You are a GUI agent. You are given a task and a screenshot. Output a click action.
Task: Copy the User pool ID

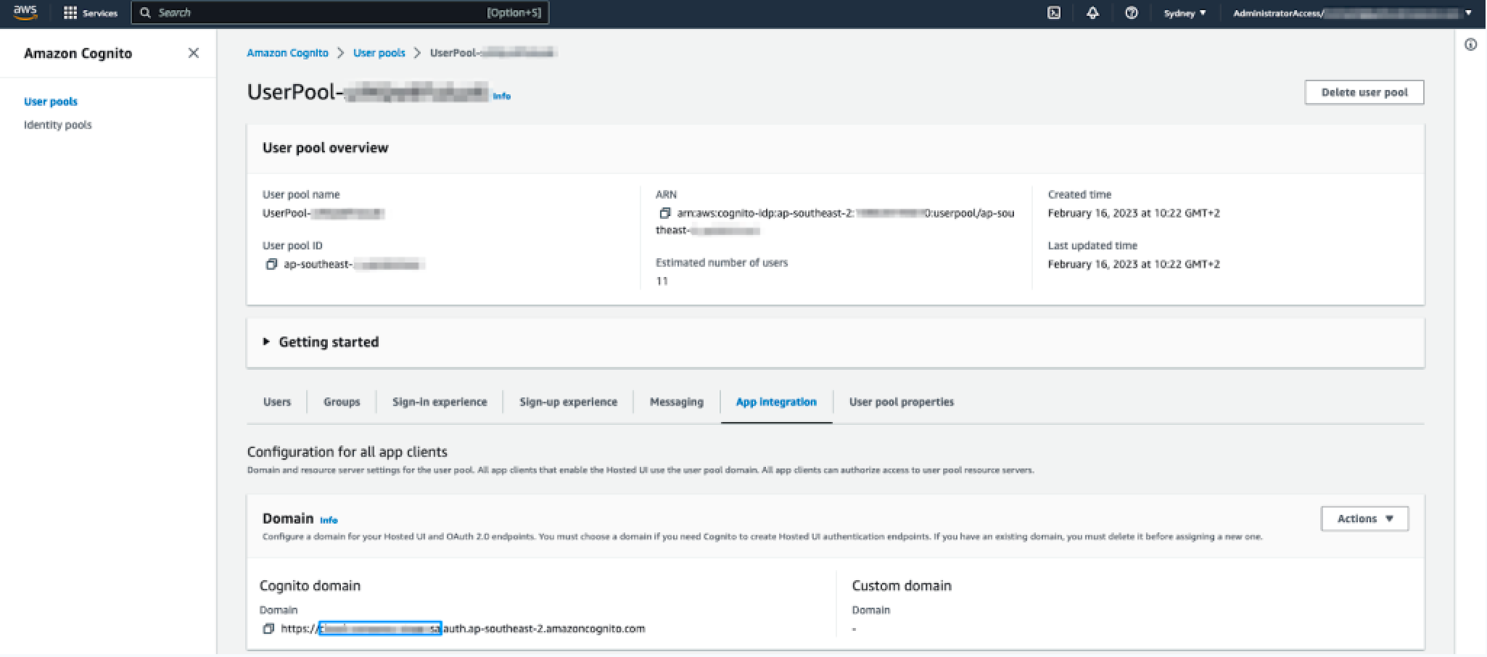(x=271, y=265)
